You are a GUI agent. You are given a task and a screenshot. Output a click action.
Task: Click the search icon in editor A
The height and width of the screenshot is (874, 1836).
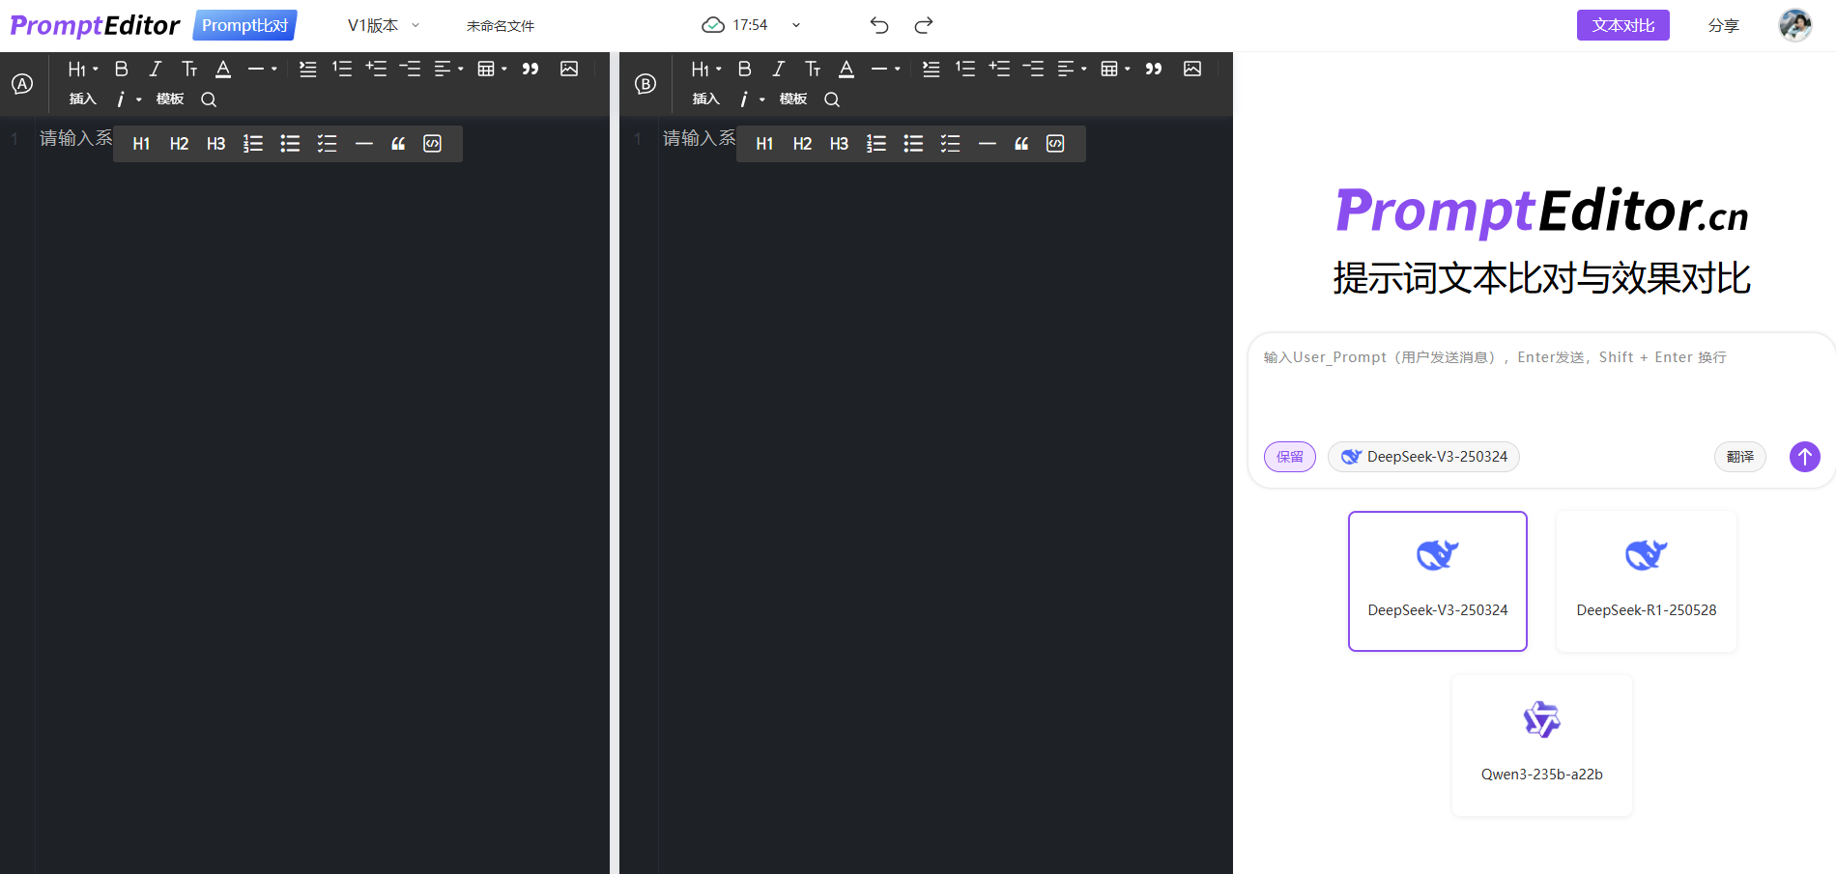click(208, 99)
